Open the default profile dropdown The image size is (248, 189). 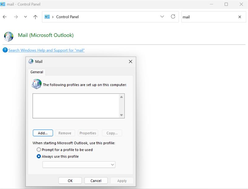[x=79, y=165]
